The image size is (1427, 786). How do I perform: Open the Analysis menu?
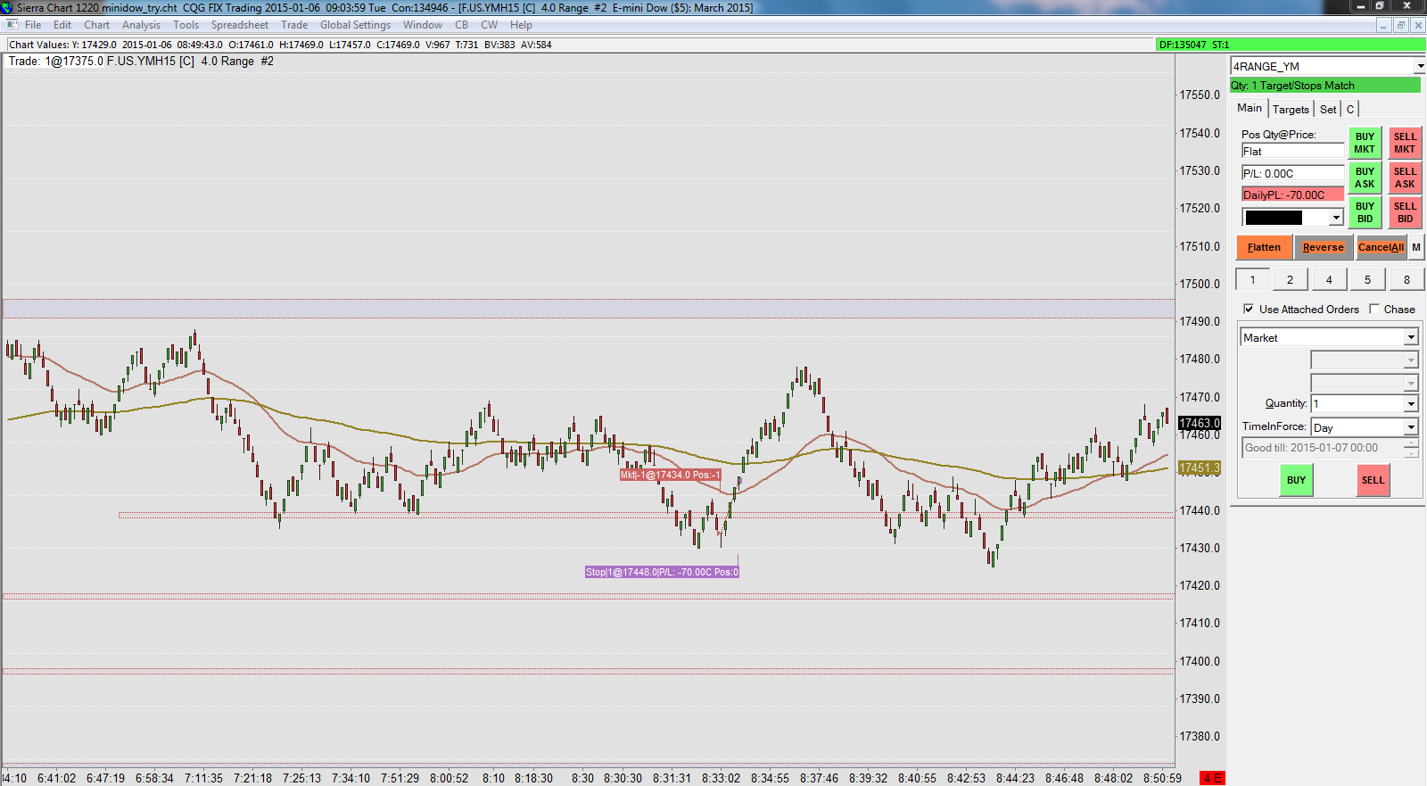pos(141,25)
